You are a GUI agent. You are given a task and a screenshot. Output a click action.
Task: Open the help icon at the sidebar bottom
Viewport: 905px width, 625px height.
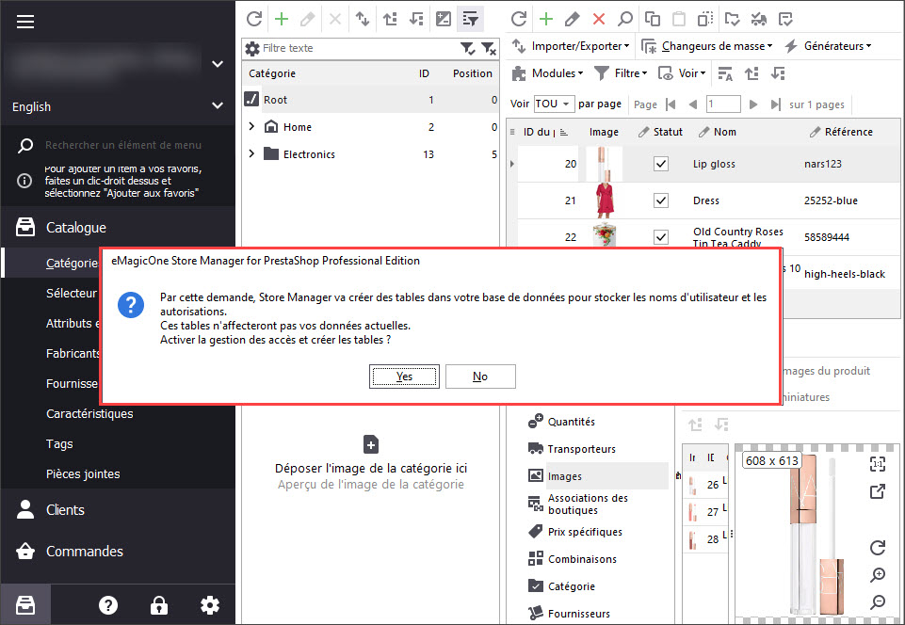coord(108,605)
